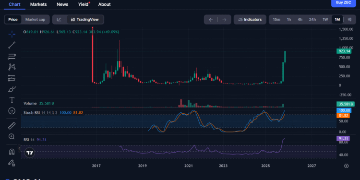Screen dimensions: 360x180
Task: Switch to simple line chart view
Action: point(59,20)
